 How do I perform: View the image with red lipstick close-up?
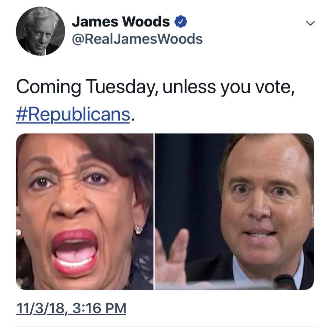tap(85, 212)
